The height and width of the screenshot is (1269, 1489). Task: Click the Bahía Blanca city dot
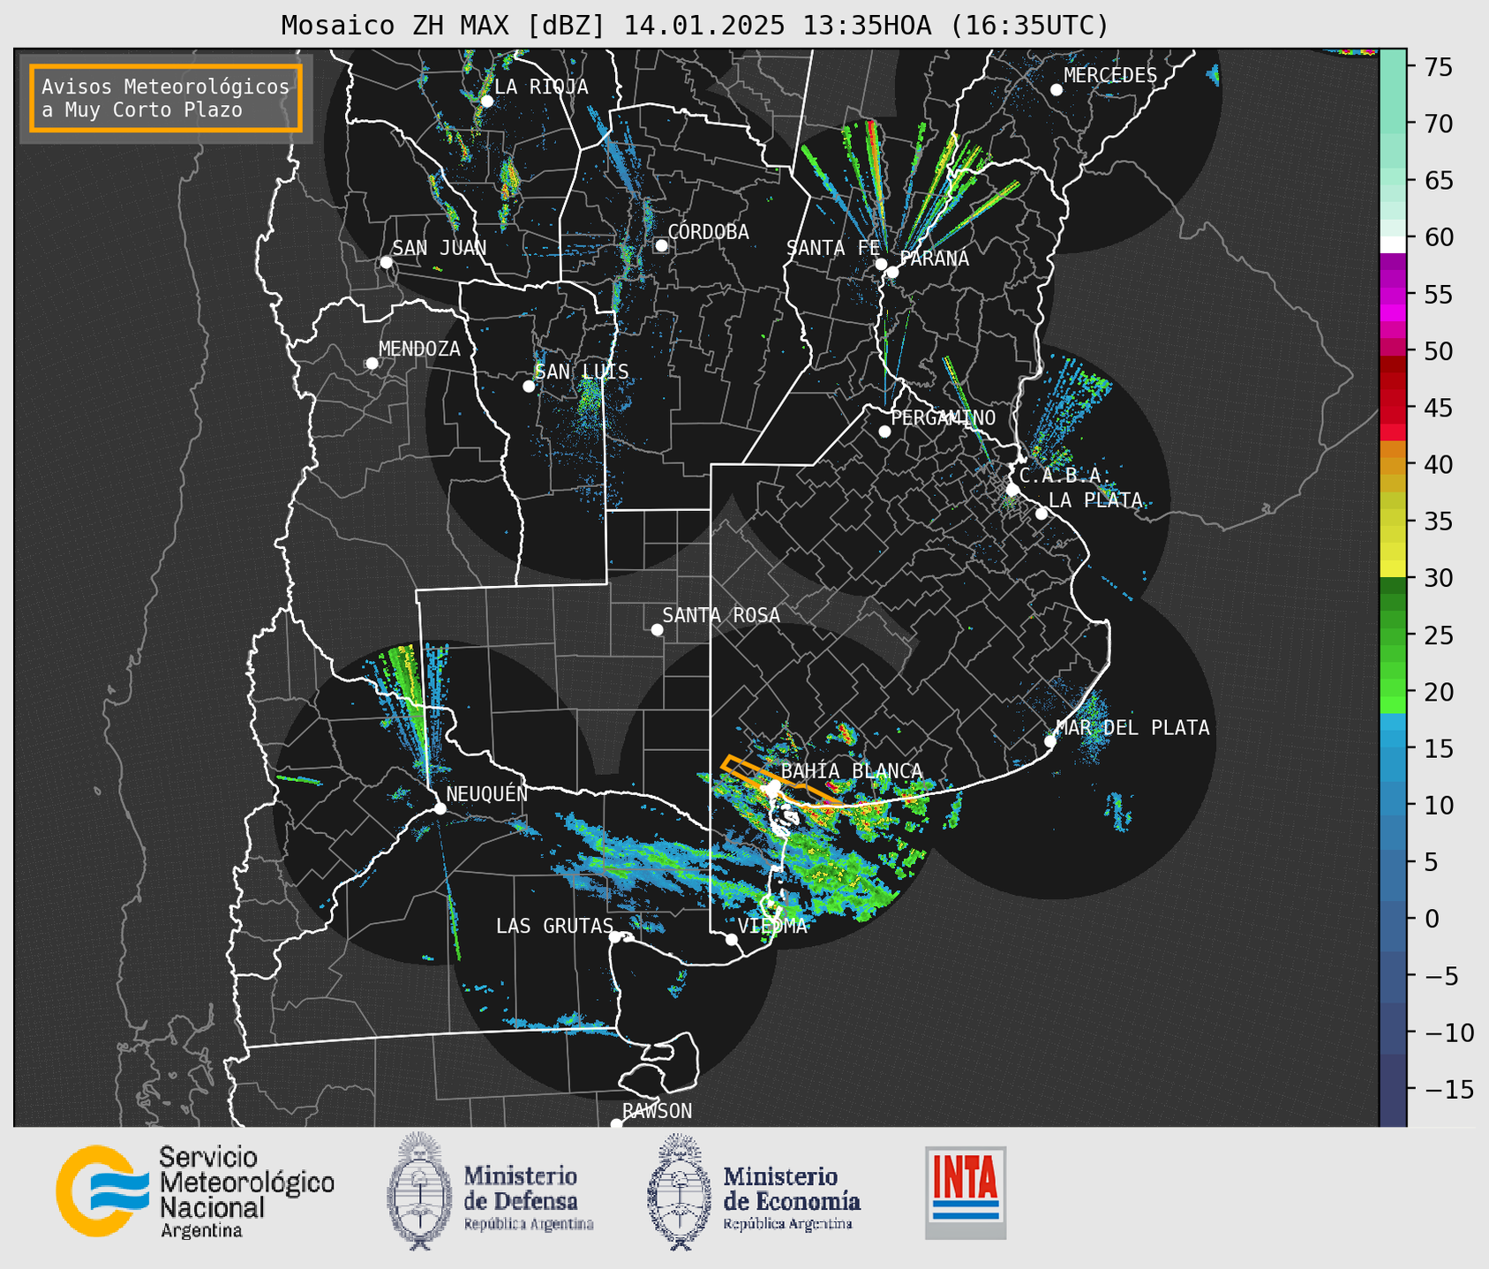pos(774,785)
